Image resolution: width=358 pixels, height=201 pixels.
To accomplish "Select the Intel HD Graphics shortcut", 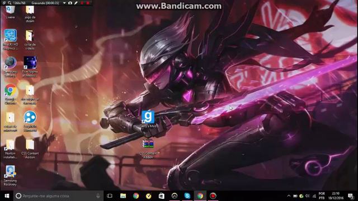I will pos(10,39).
